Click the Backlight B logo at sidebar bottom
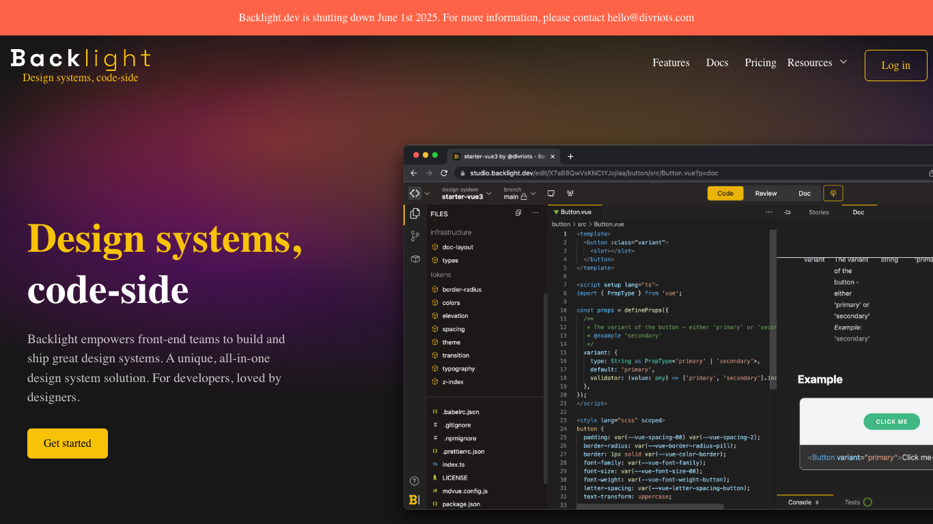This screenshot has height=524, width=933. [414, 500]
